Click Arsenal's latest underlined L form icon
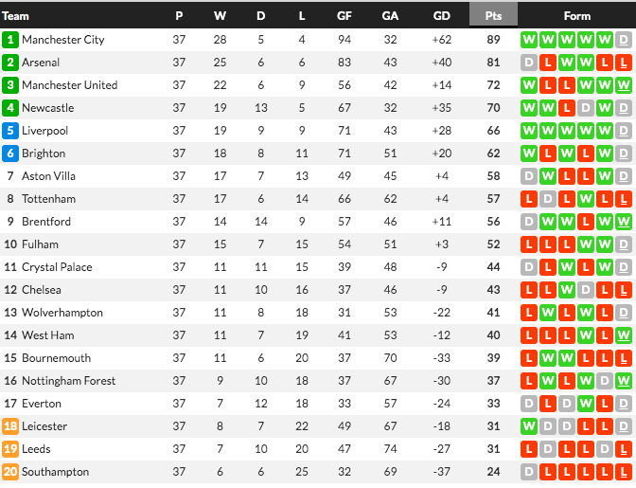This screenshot has width=636, height=488. pos(624,63)
